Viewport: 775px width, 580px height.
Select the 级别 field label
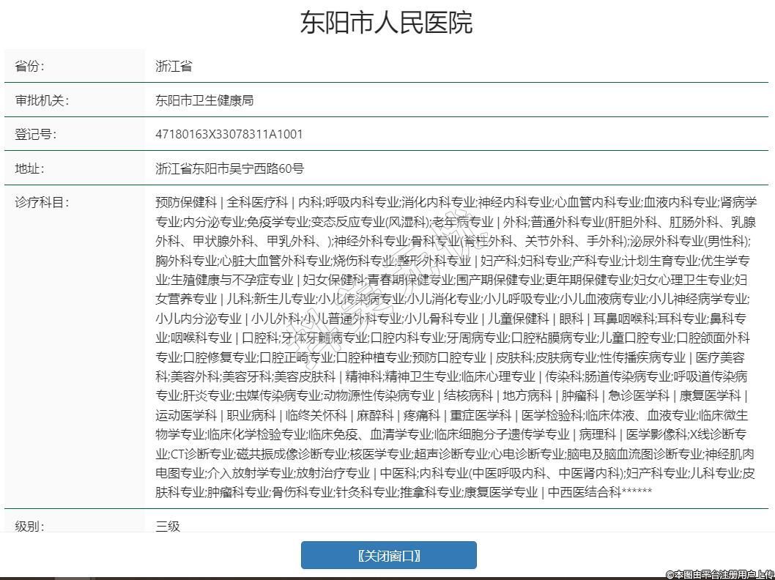coord(29,526)
